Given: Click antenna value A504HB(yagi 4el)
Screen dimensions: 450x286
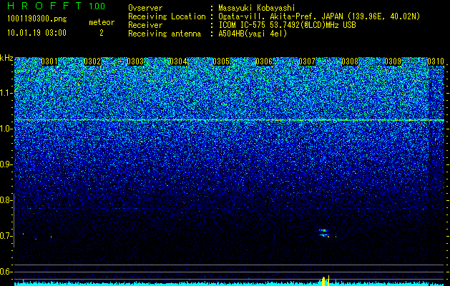Looking at the screenshot, I should tap(253, 34).
